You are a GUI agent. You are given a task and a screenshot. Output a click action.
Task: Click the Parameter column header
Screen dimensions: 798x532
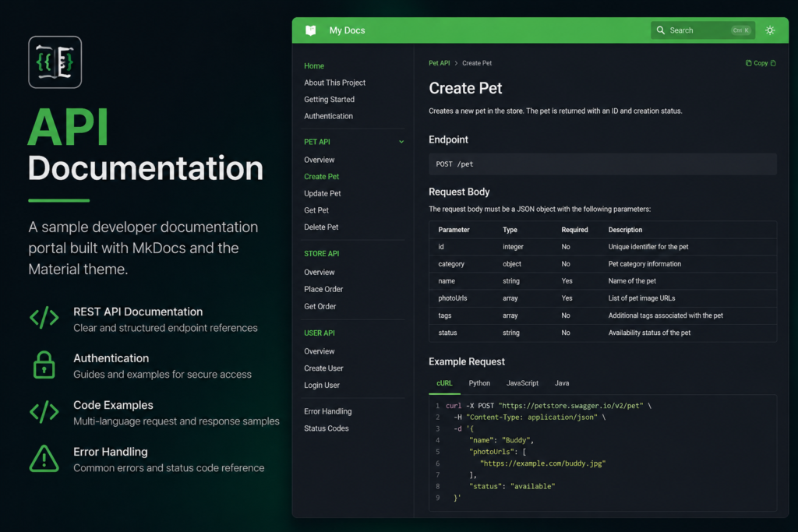tap(454, 230)
